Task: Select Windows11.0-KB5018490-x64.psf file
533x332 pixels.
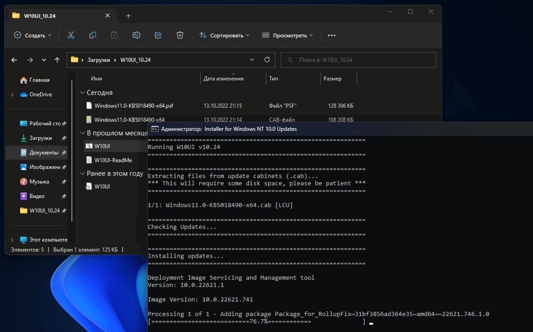Action: (134, 106)
